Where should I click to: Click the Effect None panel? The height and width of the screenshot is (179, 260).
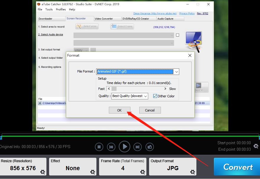pyautogui.click(x=73, y=167)
